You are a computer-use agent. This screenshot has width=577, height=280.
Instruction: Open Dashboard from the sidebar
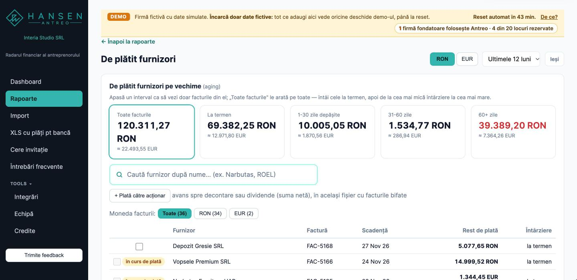pyautogui.click(x=44, y=82)
